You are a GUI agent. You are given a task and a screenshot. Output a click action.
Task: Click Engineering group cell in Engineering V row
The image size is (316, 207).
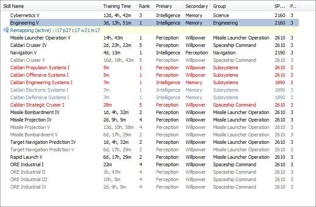click(x=225, y=23)
